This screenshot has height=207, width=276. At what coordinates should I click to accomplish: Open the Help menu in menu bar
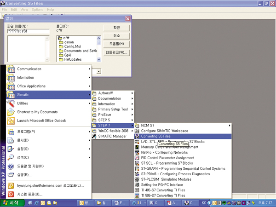pos(50,10)
